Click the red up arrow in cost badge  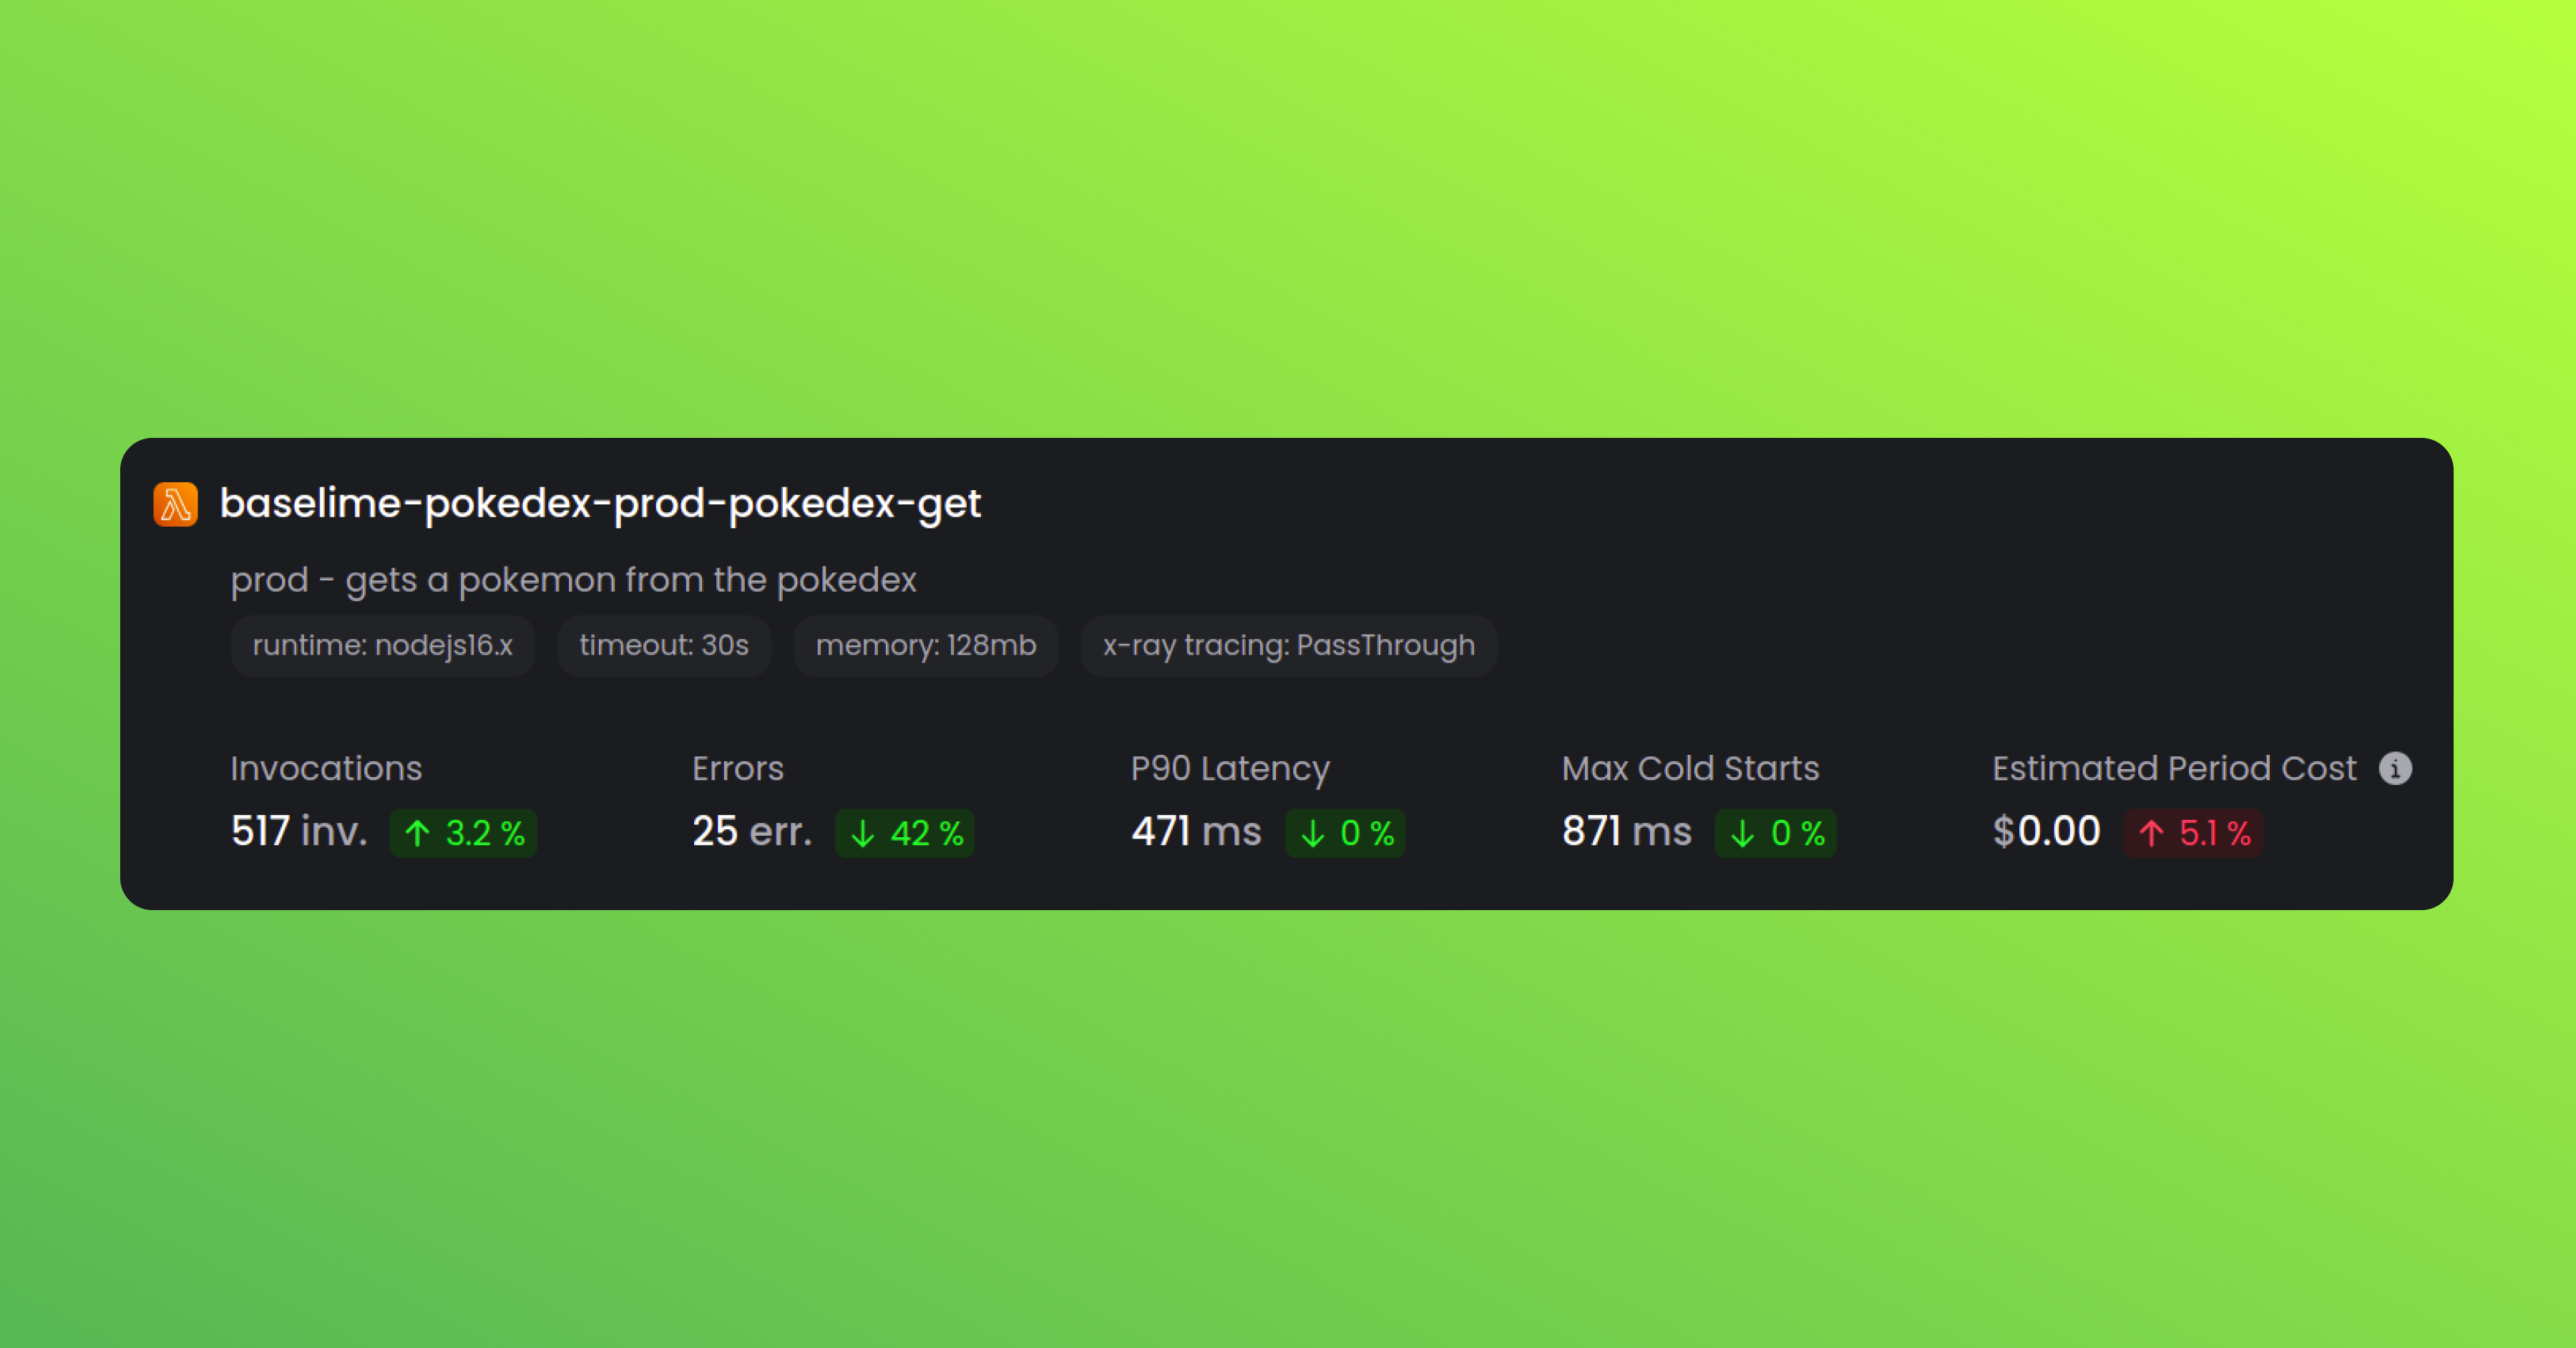coord(2151,833)
